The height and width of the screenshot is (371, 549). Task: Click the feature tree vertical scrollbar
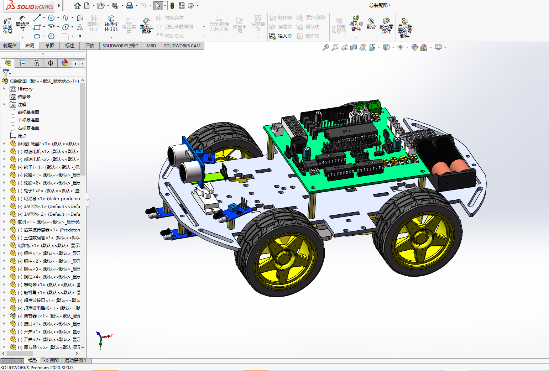[83, 129]
